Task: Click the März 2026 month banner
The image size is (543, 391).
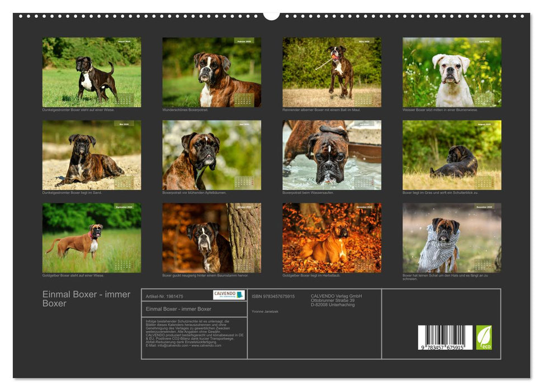Action: click(363, 41)
